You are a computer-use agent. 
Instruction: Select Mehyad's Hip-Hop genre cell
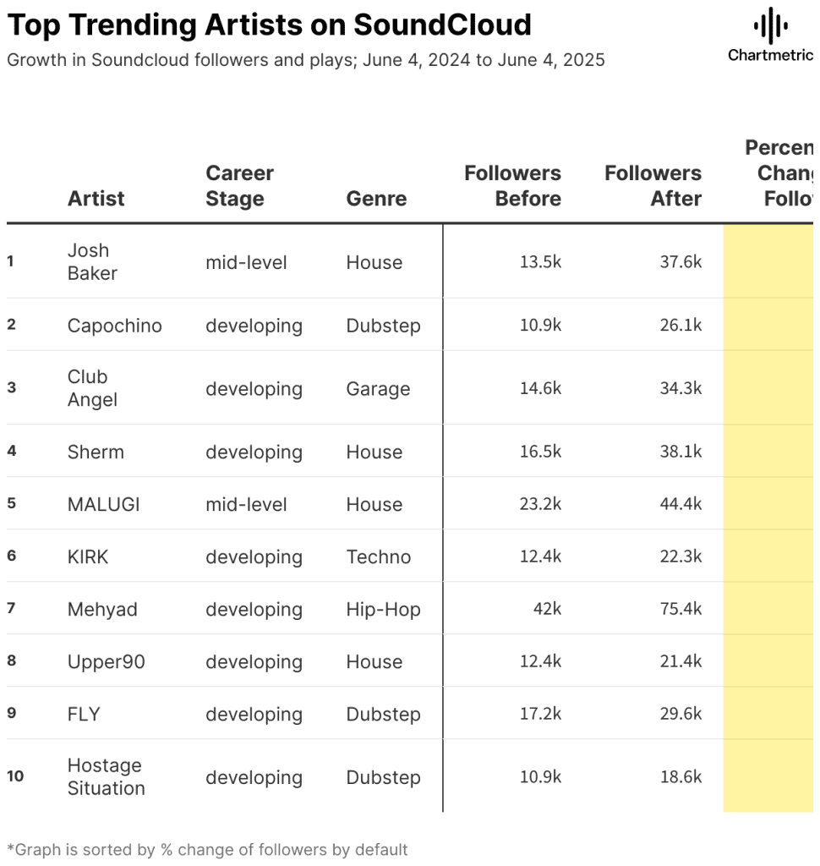click(x=383, y=609)
